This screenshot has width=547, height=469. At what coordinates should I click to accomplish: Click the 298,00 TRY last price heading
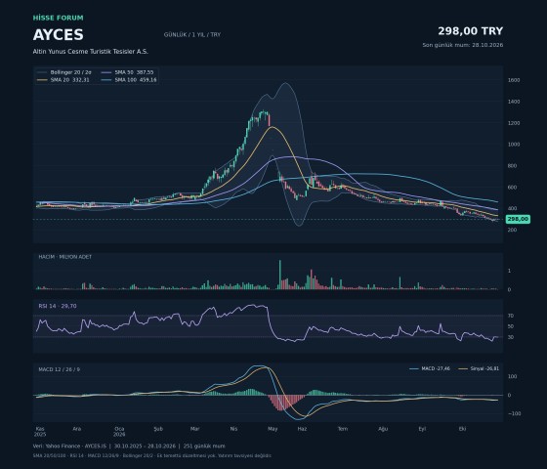pyautogui.click(x=471, y=31)
